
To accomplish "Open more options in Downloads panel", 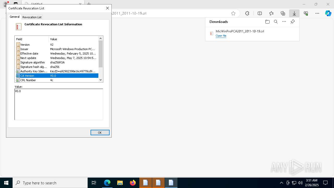I will (284, 22).
